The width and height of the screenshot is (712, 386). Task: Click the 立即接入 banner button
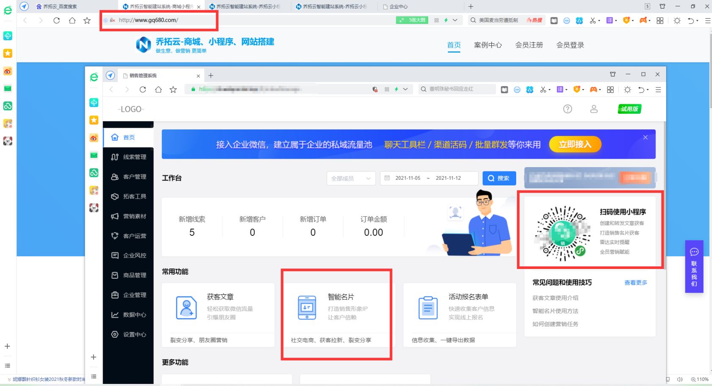[575, 144]
